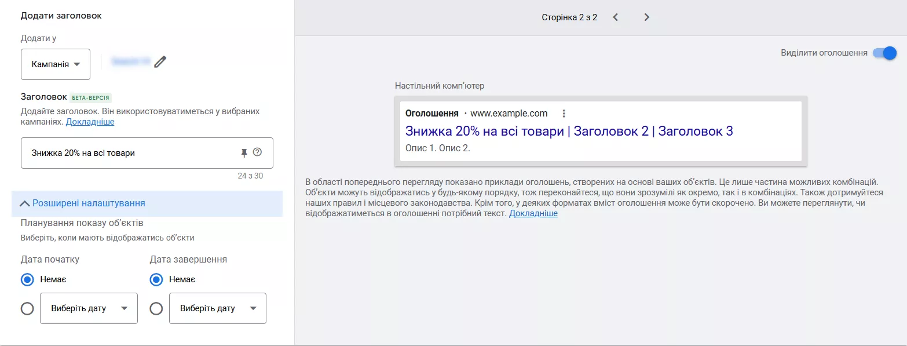Click the pencil edit icon beside the campaign name
Screen dimensions: 907x346
coord(160,62)
